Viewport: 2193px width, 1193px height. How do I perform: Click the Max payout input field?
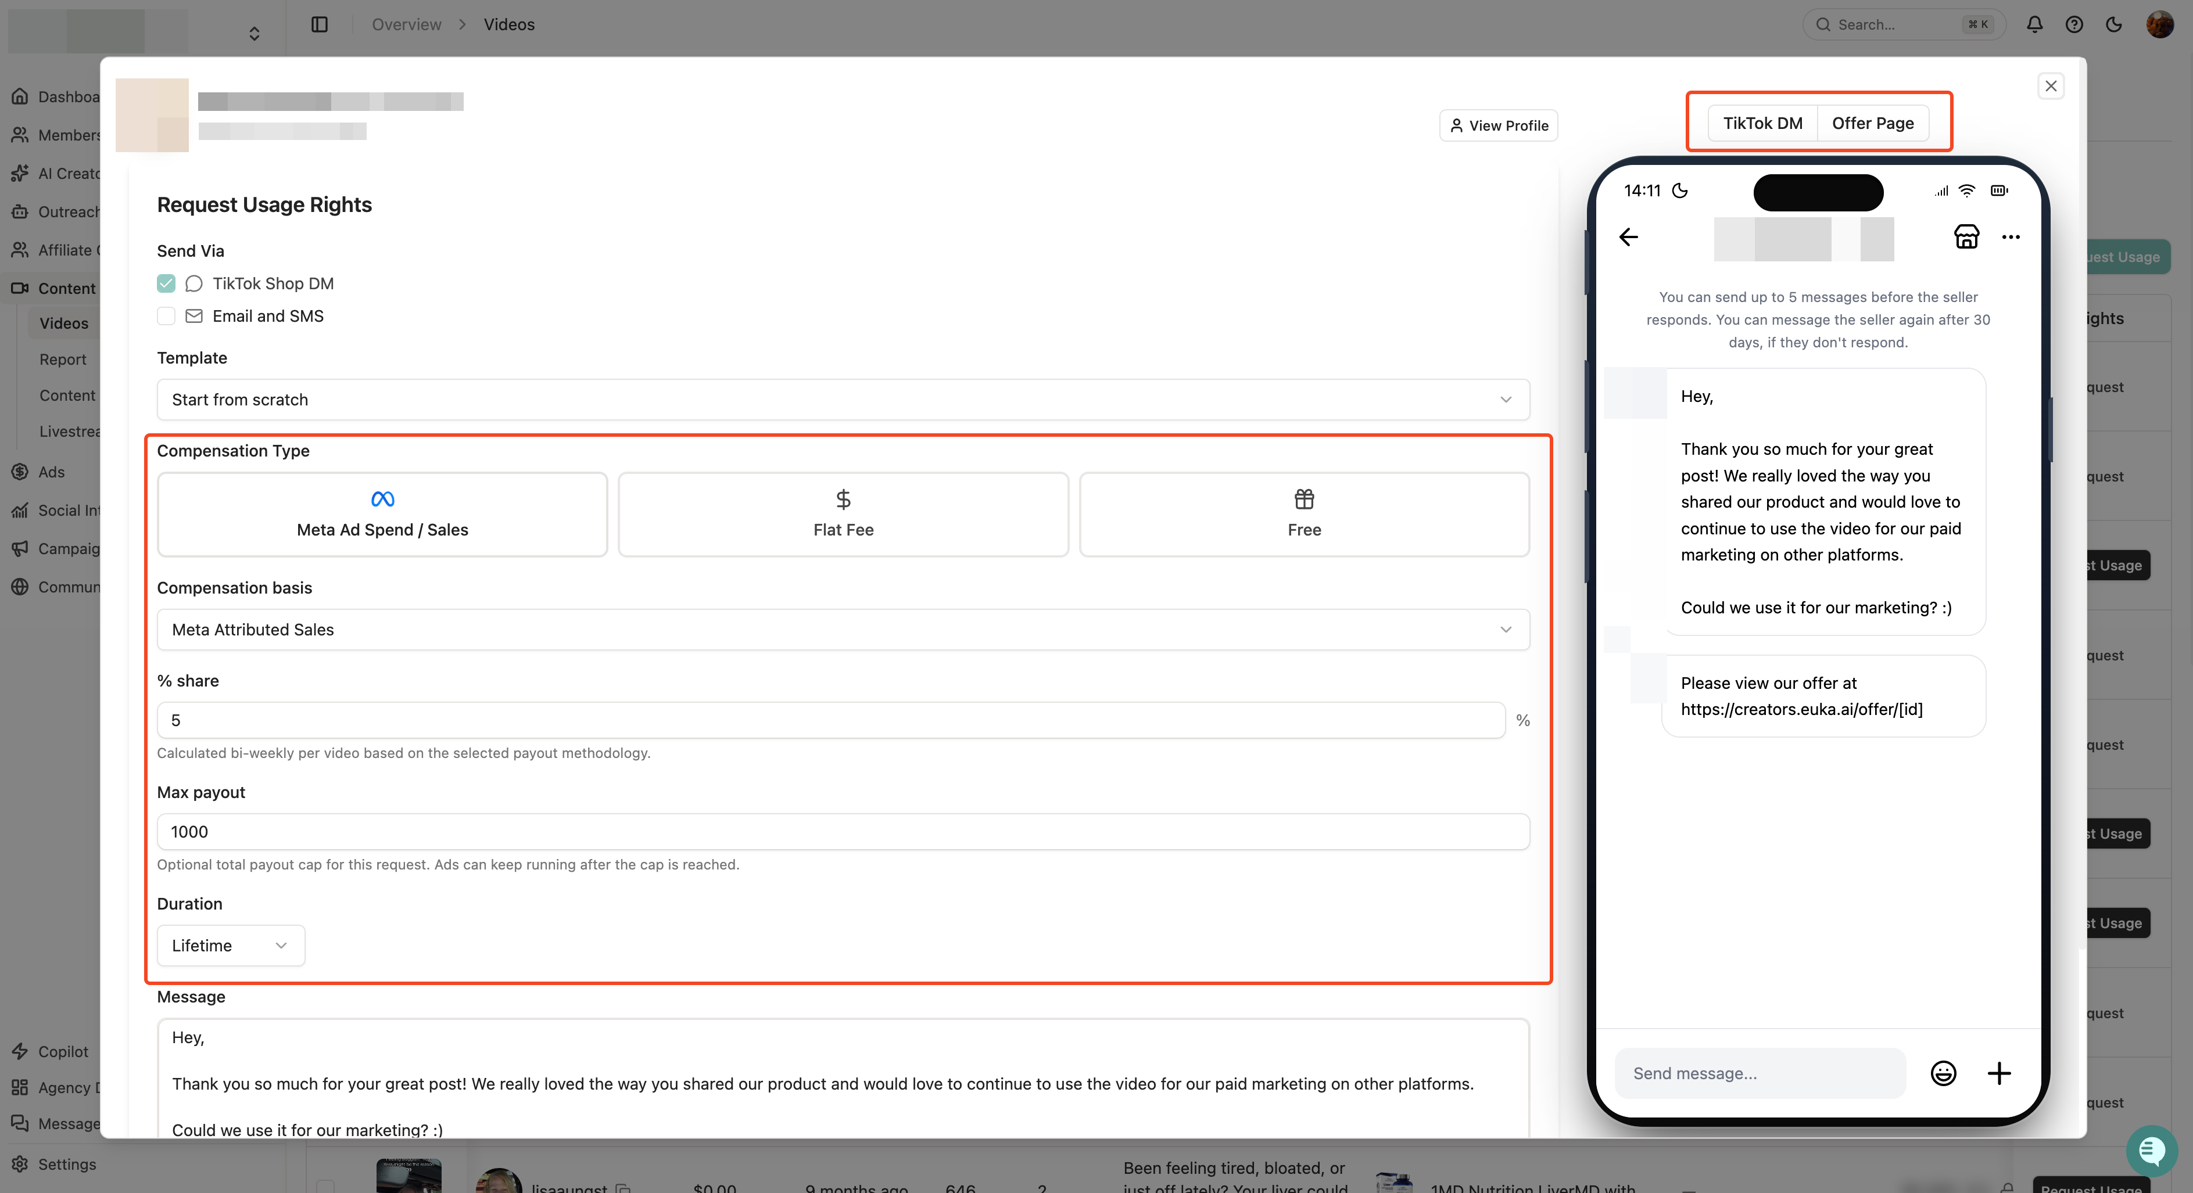point(843,832)
